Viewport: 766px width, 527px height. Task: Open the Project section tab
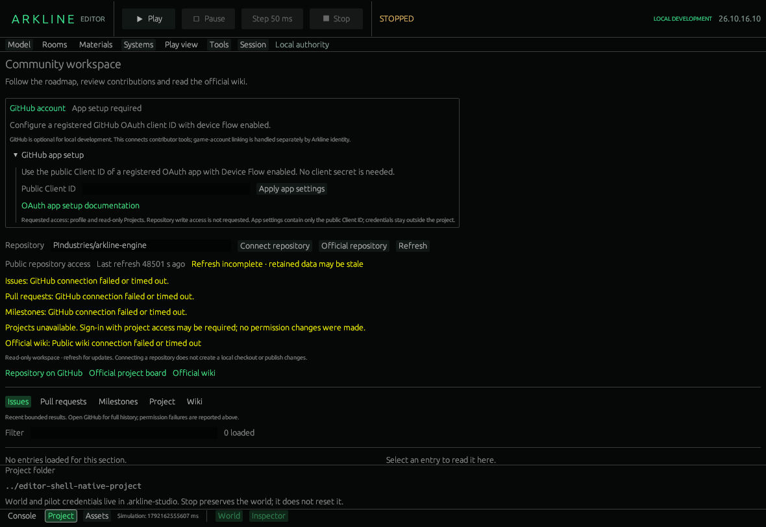[x=162, y=402]
